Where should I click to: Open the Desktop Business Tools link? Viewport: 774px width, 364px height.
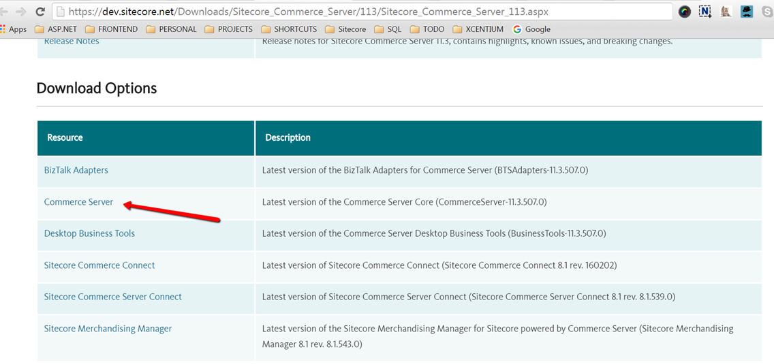(89, 233)
